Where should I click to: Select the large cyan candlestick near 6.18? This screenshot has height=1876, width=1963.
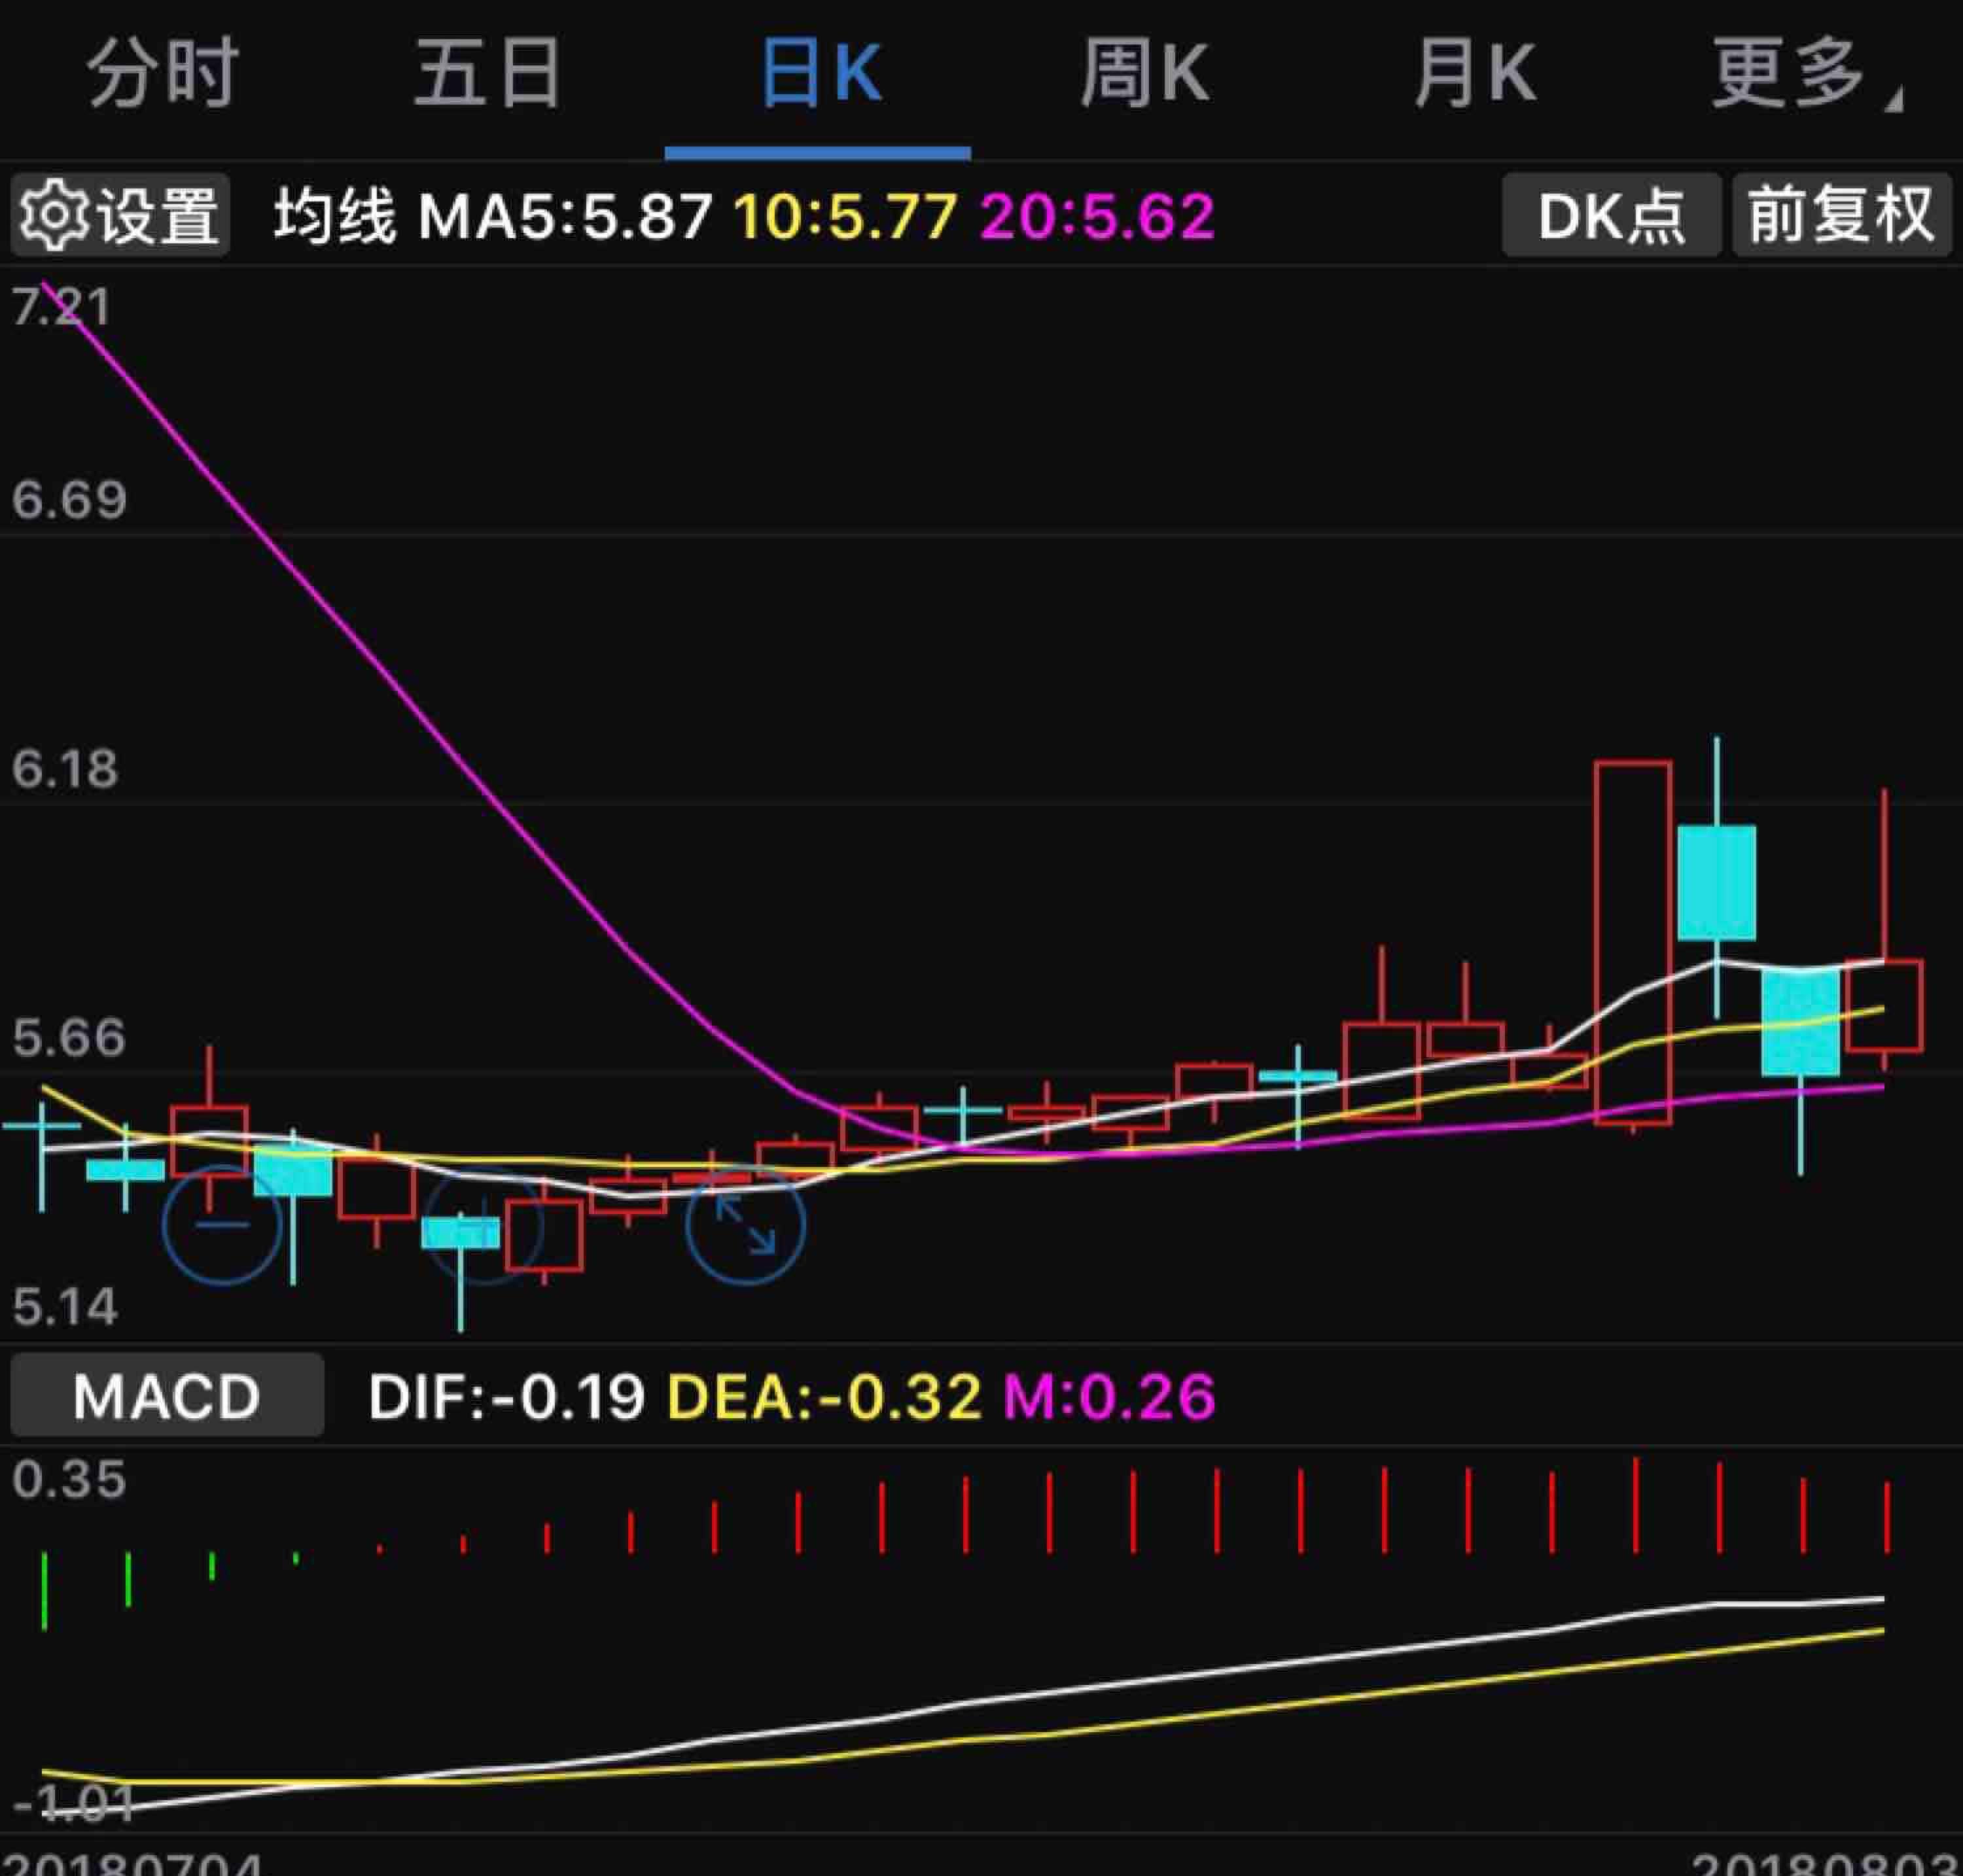coord(1717,882)
